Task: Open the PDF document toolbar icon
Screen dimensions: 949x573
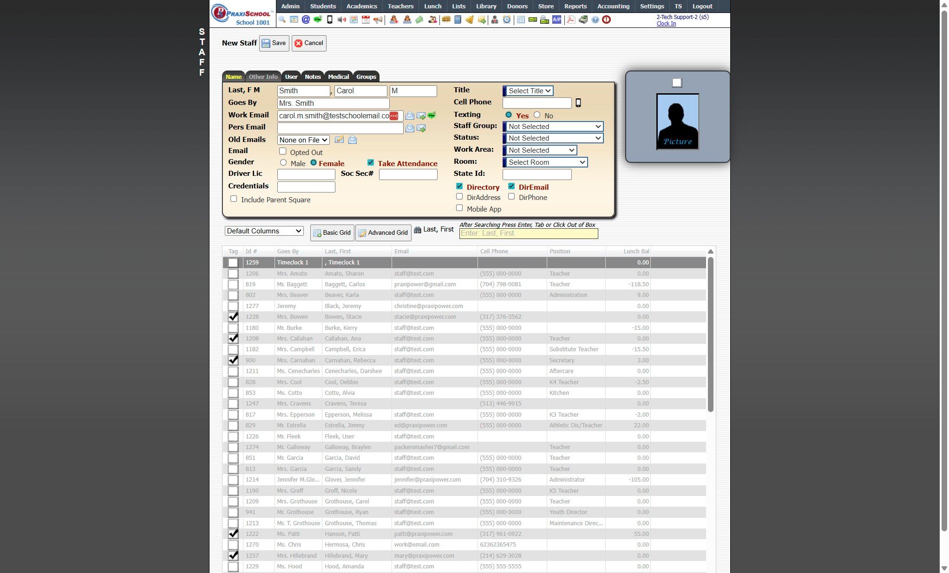Action: click(x=571, y=19)
